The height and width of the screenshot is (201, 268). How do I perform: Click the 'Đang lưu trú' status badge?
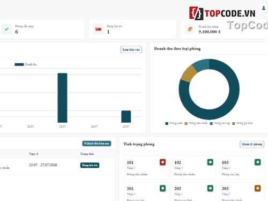pos(90,165)
